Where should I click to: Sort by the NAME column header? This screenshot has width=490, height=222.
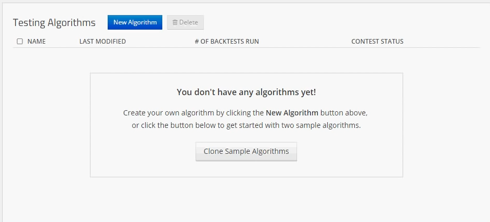click(x=36, y=42)
